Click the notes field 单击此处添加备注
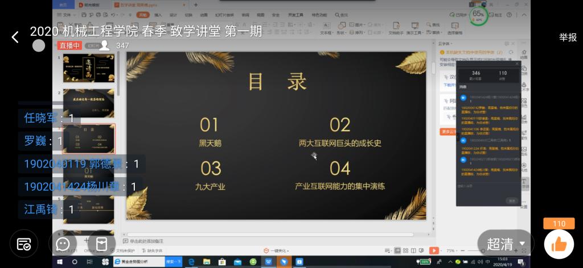This screenshot has height=268, width=583. tap(146, 241)
